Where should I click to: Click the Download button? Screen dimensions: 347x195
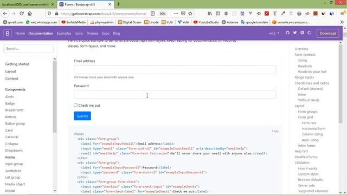pos(327,34)
